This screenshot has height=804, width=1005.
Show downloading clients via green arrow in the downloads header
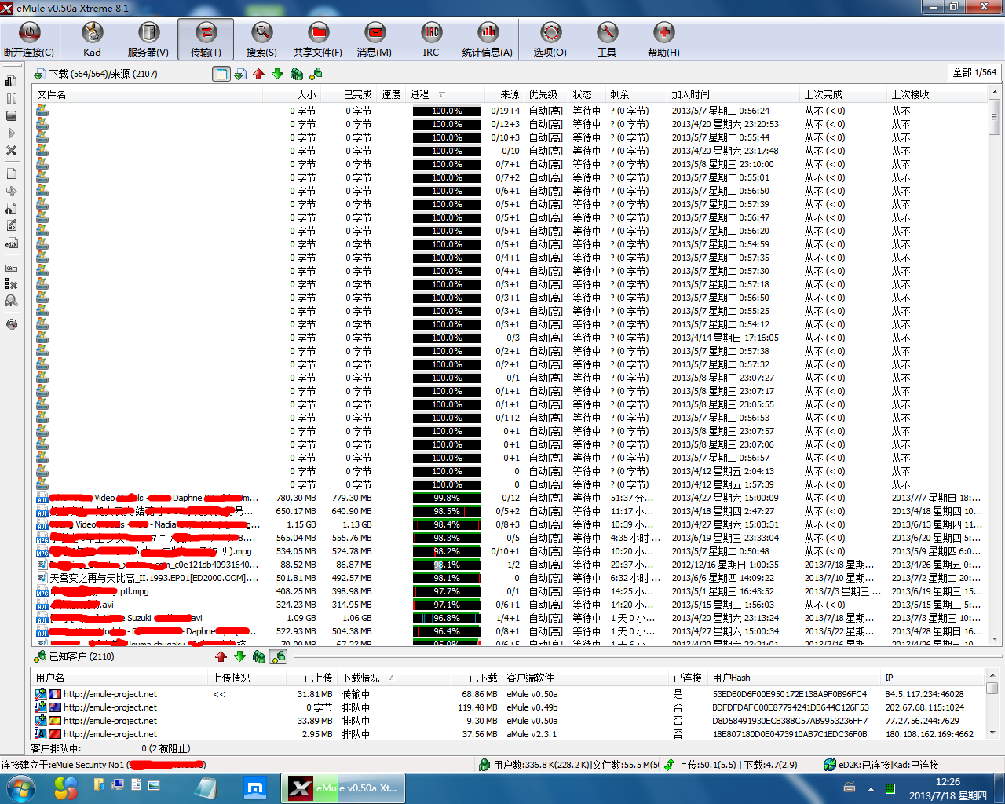pos(278,74)
